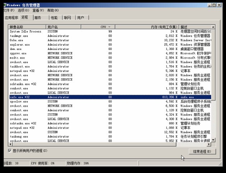Viewport: 226px width, 173px height.
Task: Sort by 用户名 column header
Action: coord(64,27)
